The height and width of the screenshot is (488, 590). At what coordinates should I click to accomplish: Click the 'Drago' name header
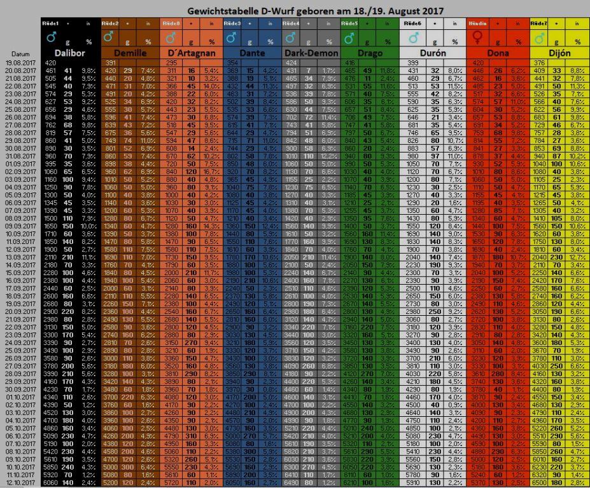pos(370,53)
